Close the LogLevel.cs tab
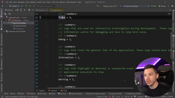This screenshot has height=98, width=175. [62, 10]
